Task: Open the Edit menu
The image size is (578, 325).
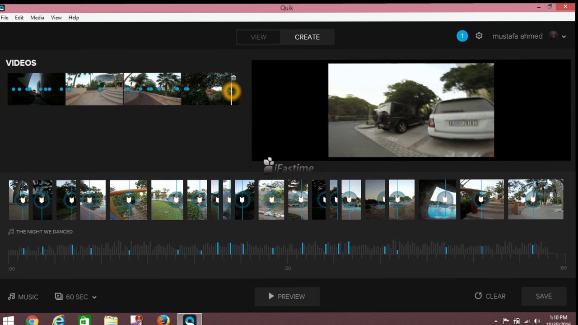Action: point(19,18)
